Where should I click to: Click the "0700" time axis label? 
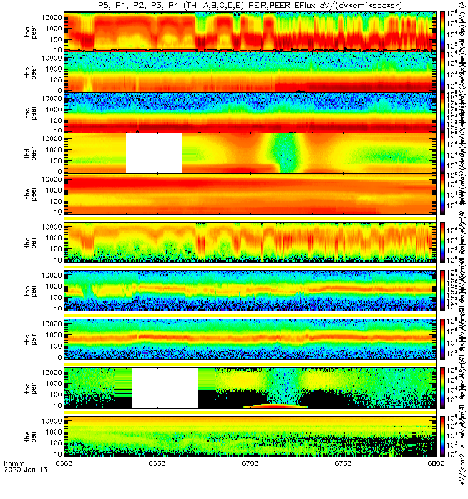point(250,463)
